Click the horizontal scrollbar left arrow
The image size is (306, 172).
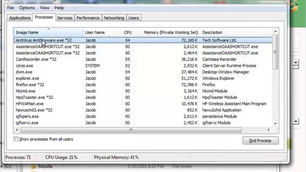[17, 130]
